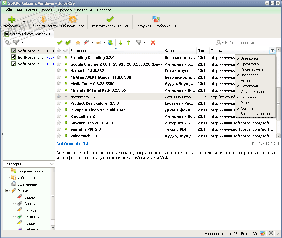Select the green Сделать label
This screenshot has height=238, width=282.
(x=31, y=217)
